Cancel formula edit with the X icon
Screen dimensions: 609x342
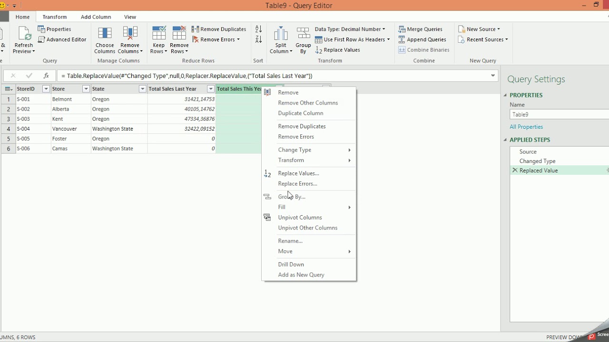tap(13, 76)
